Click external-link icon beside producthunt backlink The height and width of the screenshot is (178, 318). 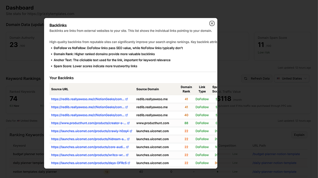(x=128, y=123)
